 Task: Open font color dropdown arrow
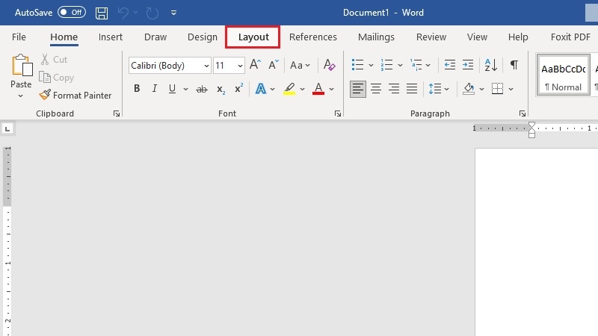tap(331, 89)
